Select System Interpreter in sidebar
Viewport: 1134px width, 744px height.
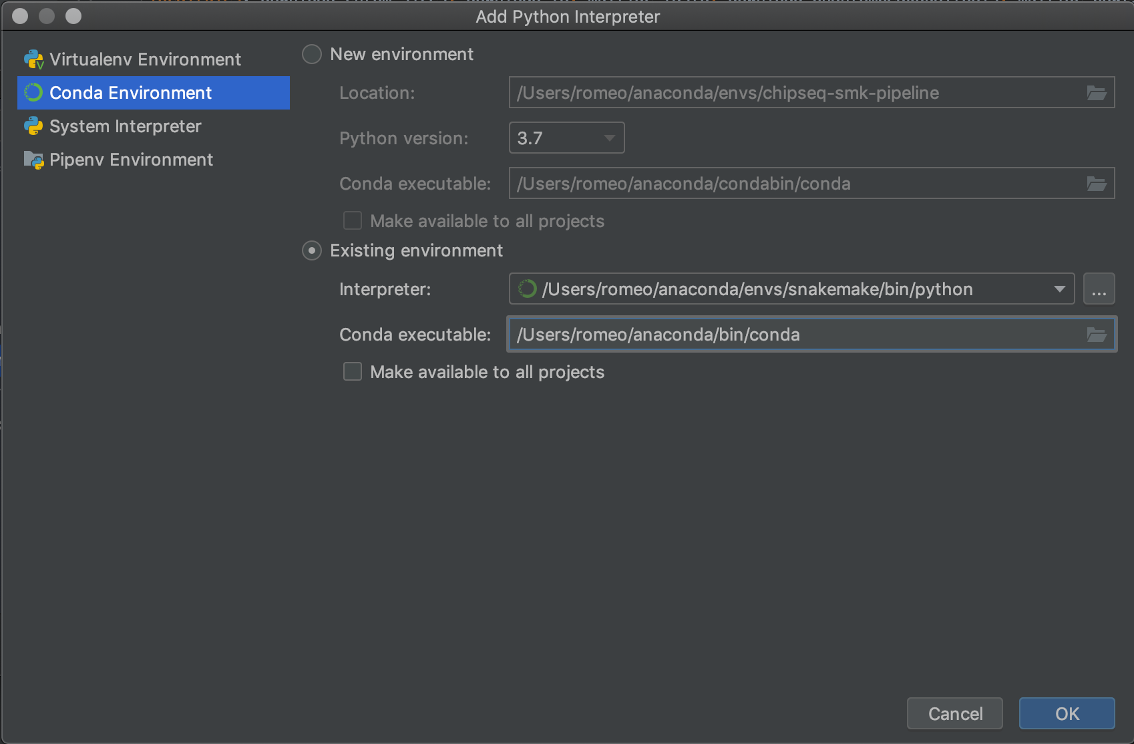tap(154, 126)
